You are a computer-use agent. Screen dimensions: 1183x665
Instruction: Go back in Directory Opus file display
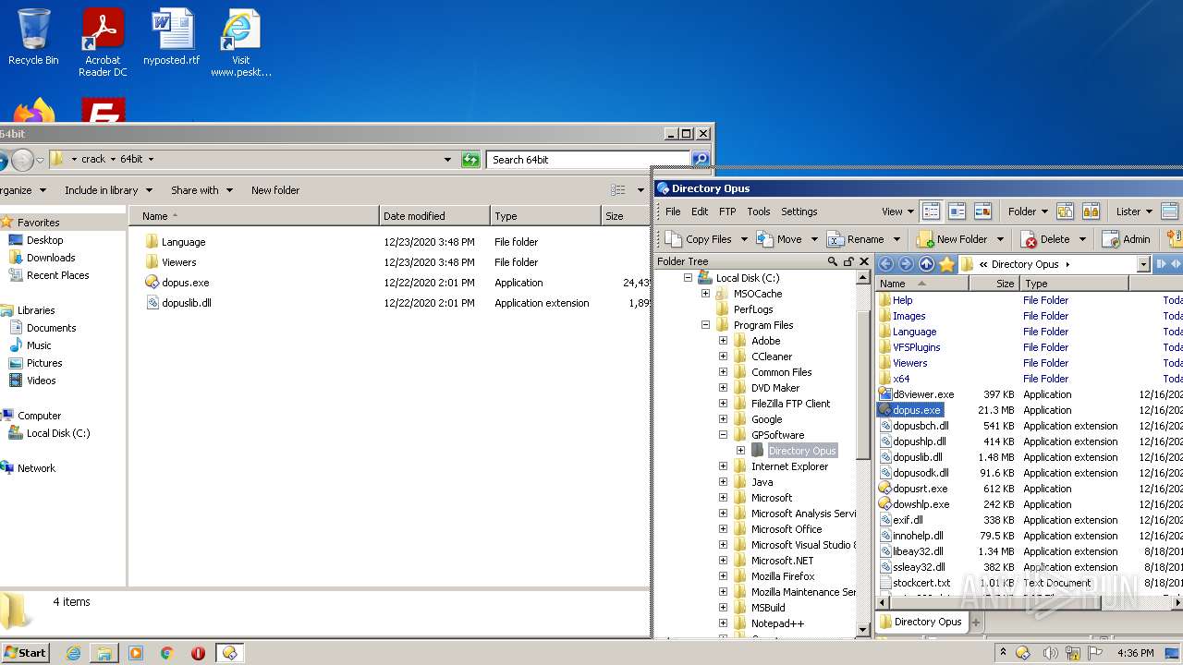pos(885,264)
